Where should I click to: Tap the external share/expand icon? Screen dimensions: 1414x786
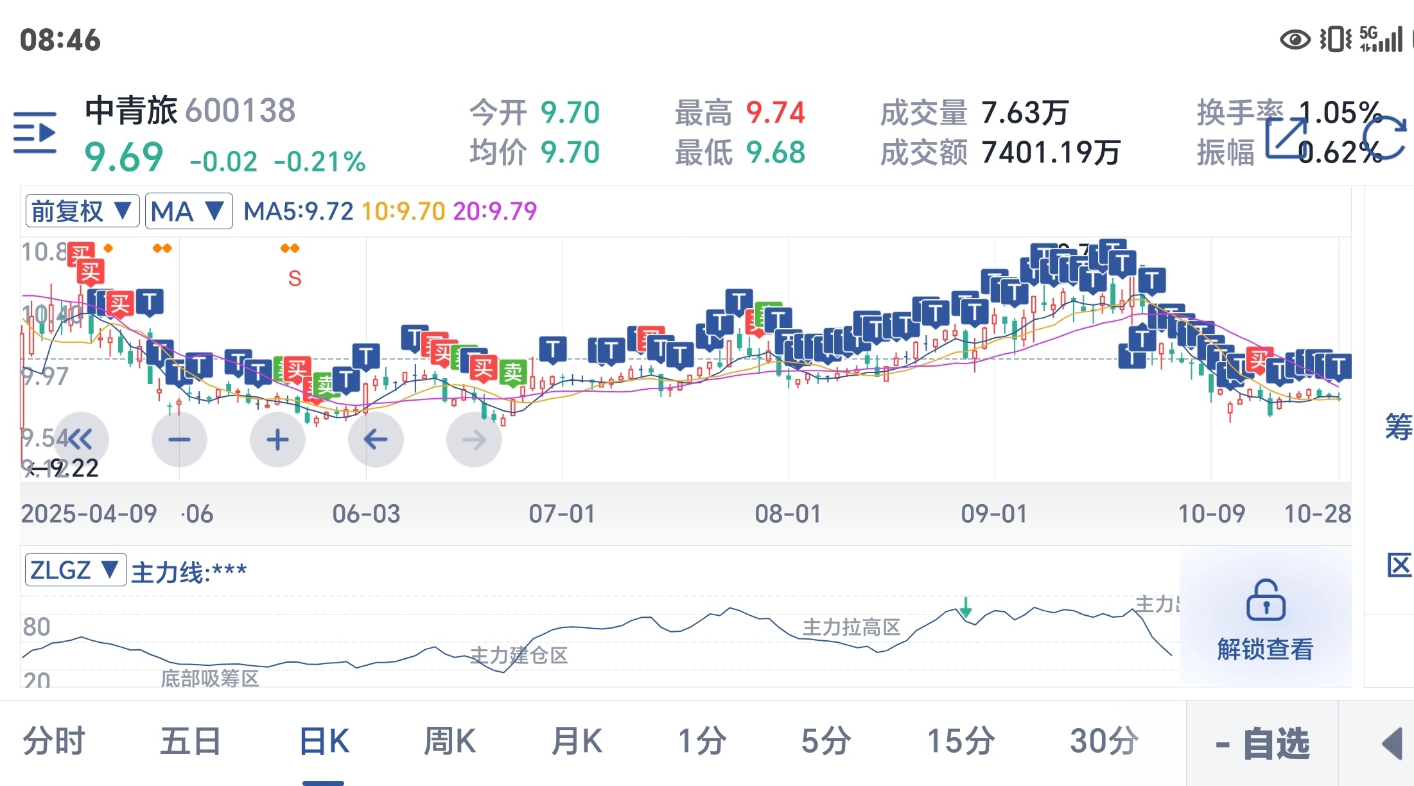(x=1286, y=137)
